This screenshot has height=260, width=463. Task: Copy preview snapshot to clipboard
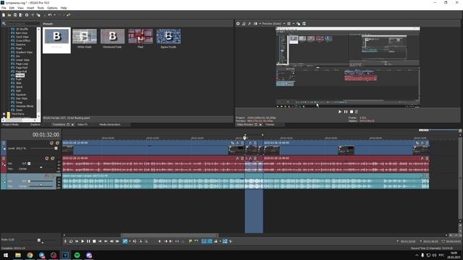tap(298, 24)
